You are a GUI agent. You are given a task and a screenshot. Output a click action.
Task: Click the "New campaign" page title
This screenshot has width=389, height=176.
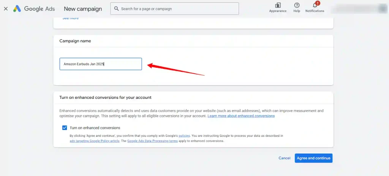tap(83, 9)
